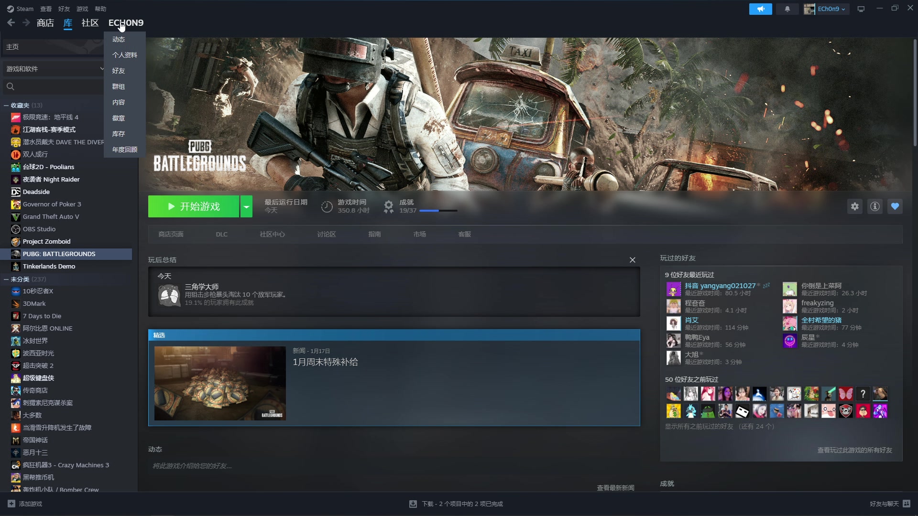Select 库存 from the dropdown menu
The width and height of the screenshot is (918, 516).
click(x=125, y=134)
